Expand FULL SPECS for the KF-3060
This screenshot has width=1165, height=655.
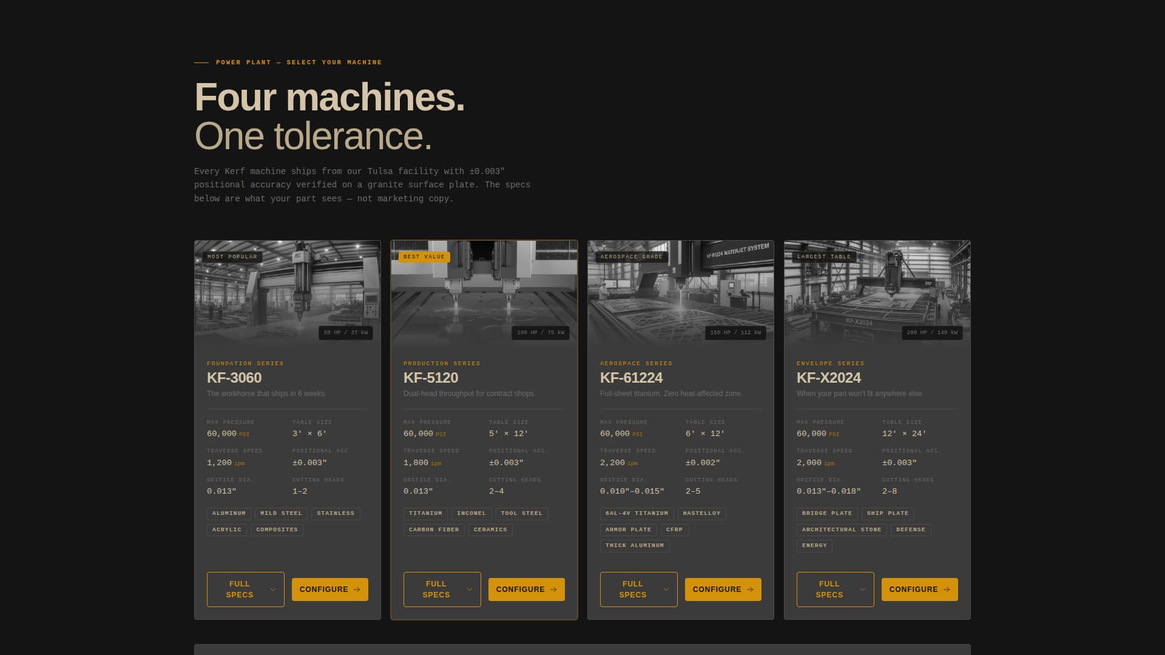pos(245,589)
